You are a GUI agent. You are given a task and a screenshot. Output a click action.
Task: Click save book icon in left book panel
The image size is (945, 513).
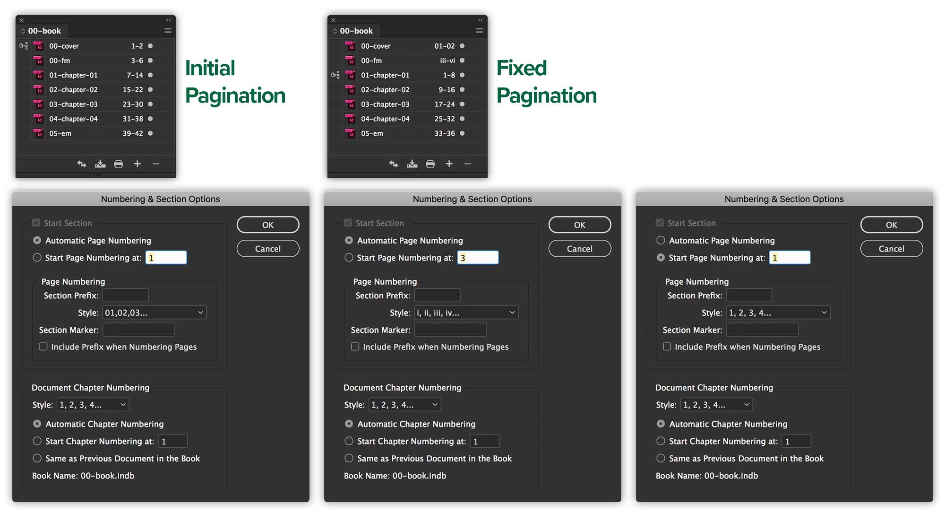tap(100, 164)
